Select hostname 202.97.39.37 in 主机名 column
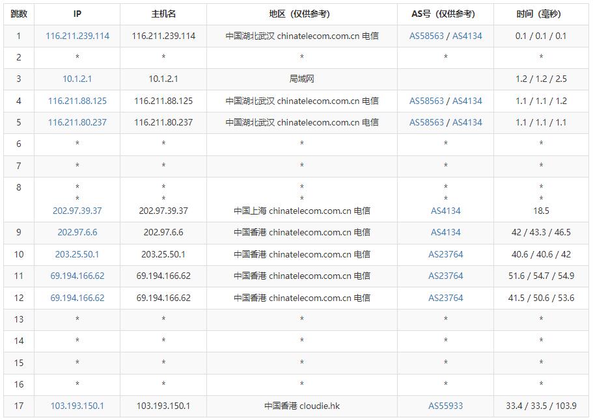 coord(163,211)
